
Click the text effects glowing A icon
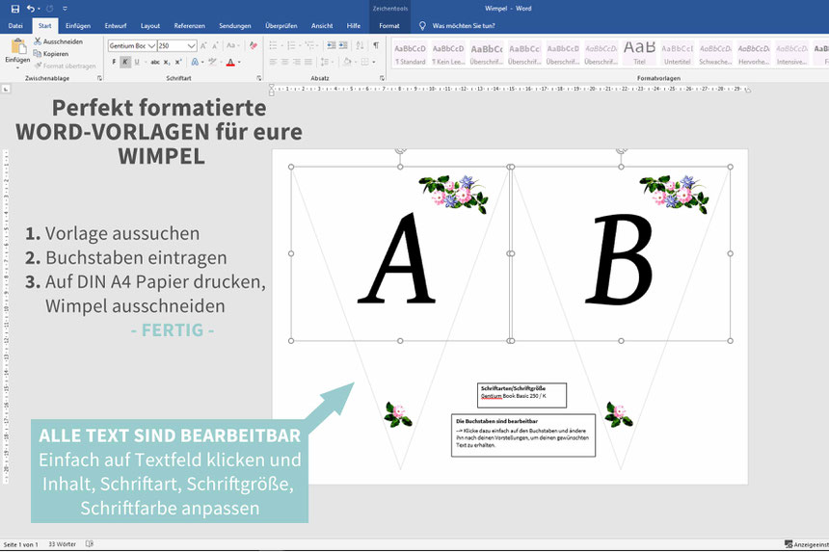[x=195, y=62]
